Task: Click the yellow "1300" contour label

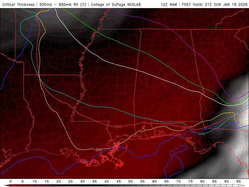Action: pyautogui.click(x=98, y=150)
